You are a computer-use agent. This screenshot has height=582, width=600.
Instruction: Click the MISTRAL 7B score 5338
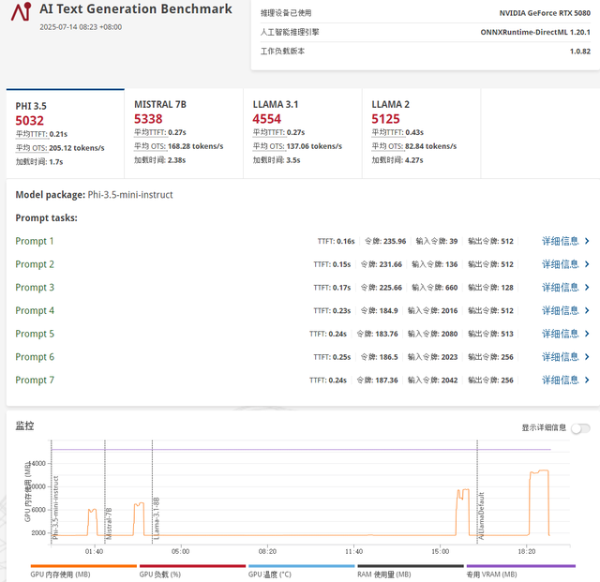click(x=148, y=119)
